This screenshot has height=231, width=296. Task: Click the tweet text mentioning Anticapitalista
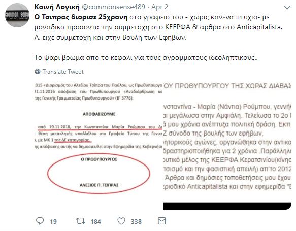(x=158, y=27)
